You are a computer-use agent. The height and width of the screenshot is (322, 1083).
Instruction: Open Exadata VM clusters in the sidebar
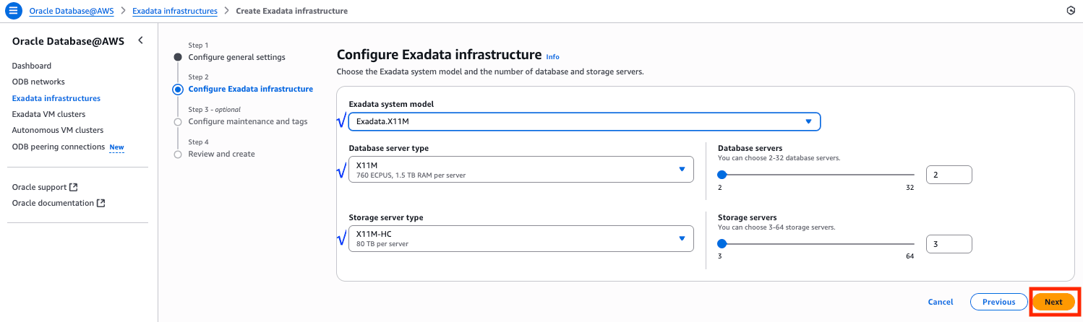click(48, 114)
